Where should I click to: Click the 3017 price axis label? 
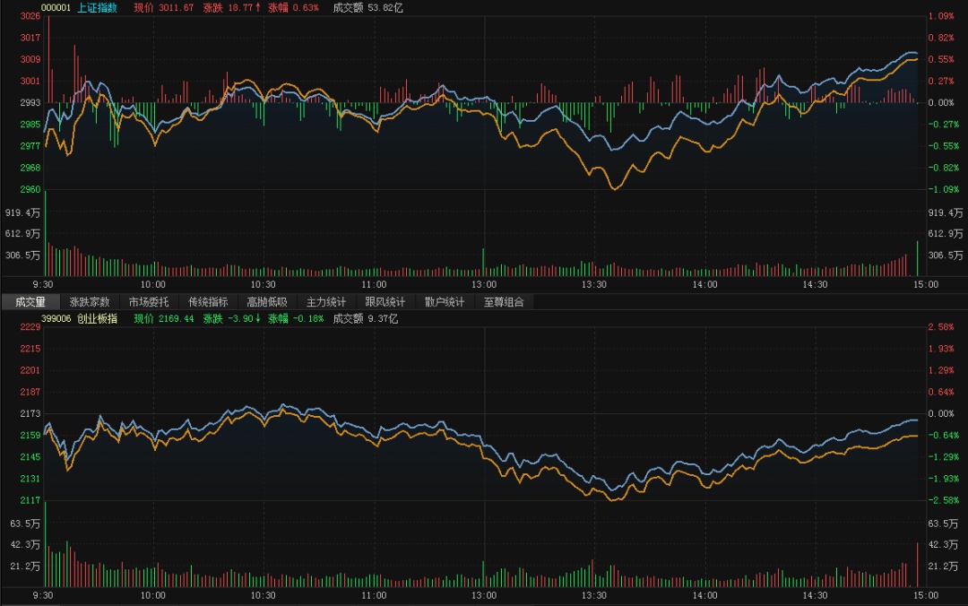30,38
